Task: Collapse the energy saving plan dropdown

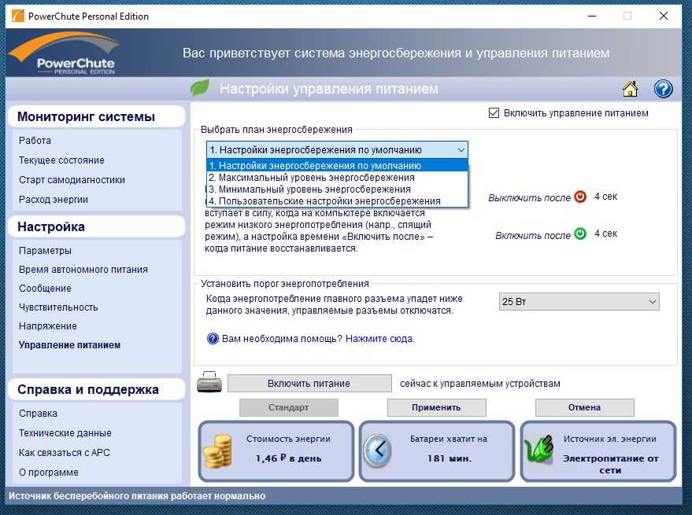Action: pyautogui.click(x=461, y=149)
